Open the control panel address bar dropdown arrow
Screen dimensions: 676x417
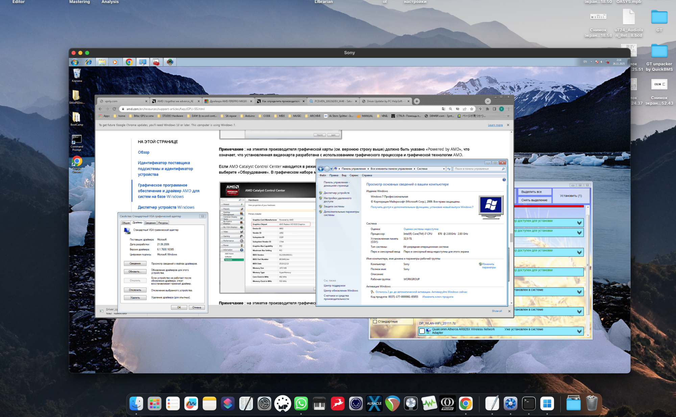coord(444,169)
